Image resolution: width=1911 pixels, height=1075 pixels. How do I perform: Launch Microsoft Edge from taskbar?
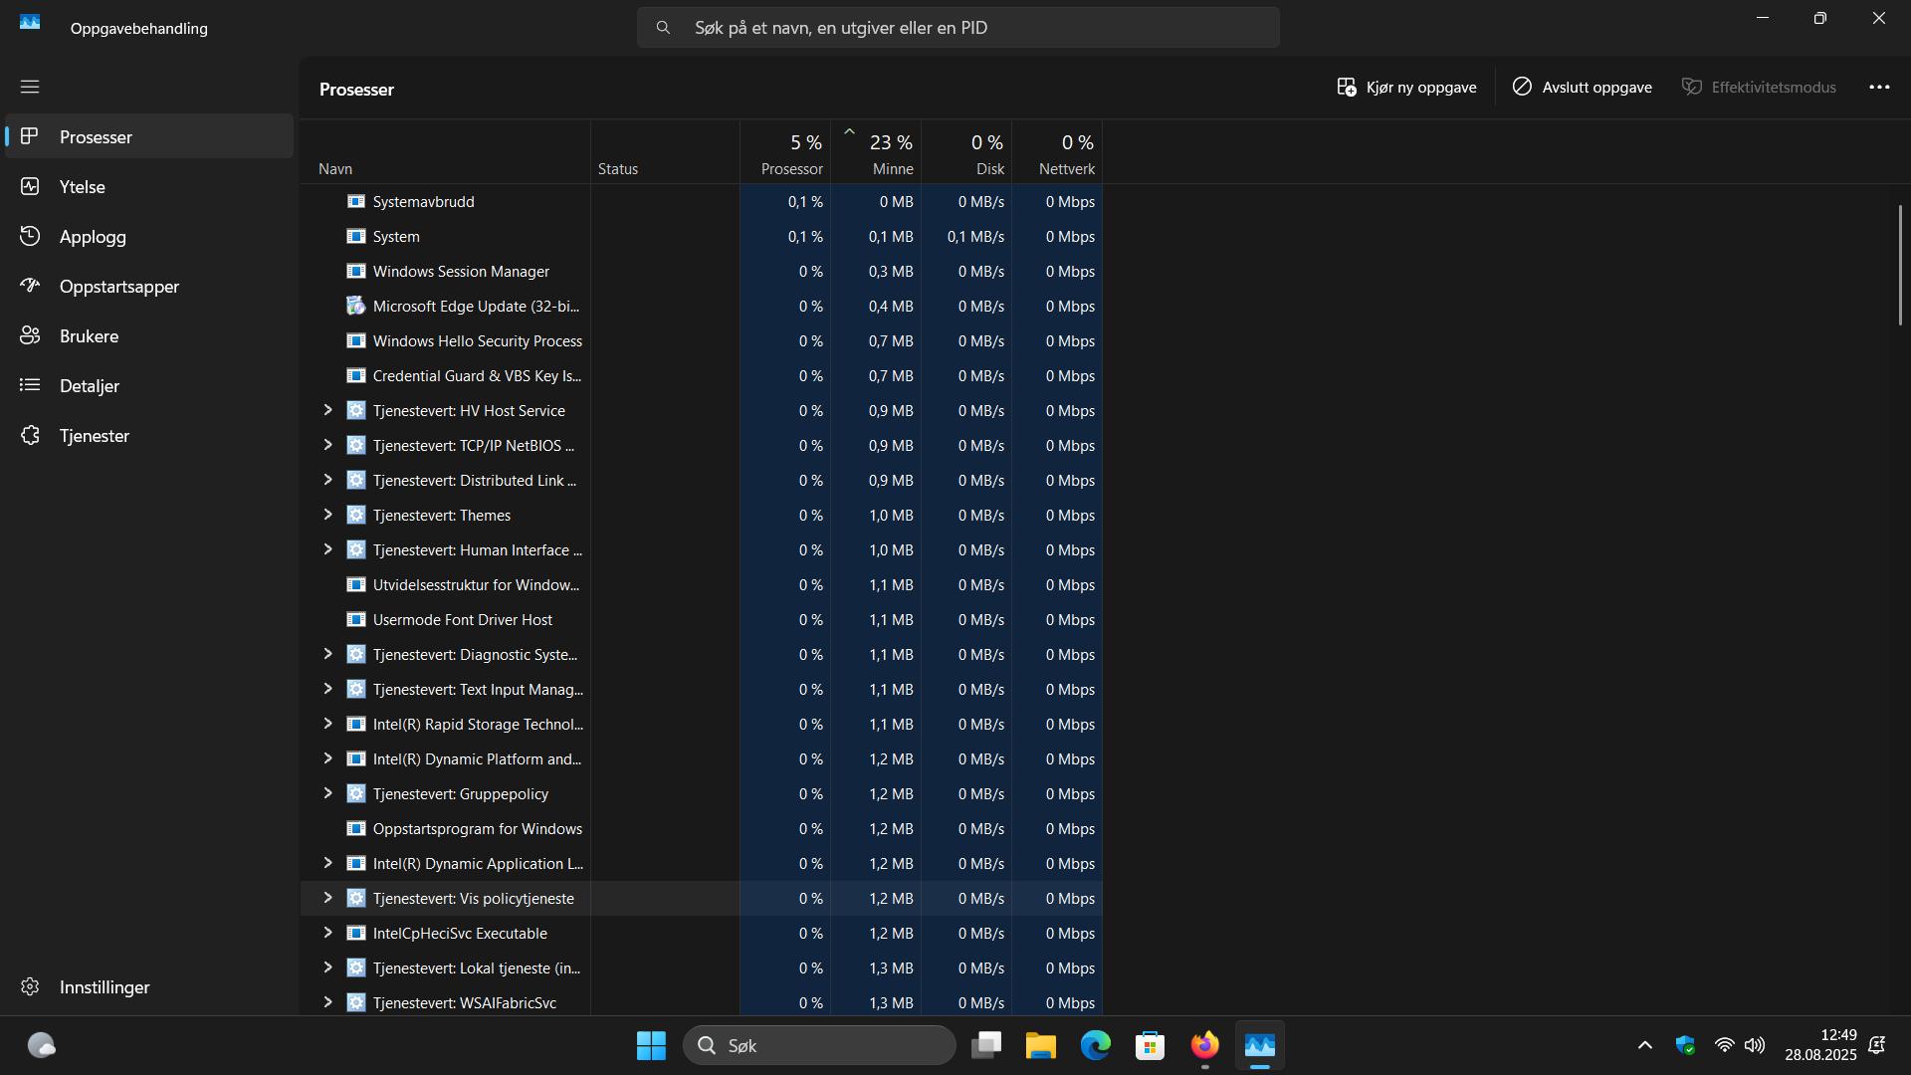(x=1096, y=1045)
